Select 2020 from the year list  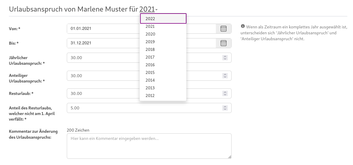pyautogui.click(x=163, y=34)
